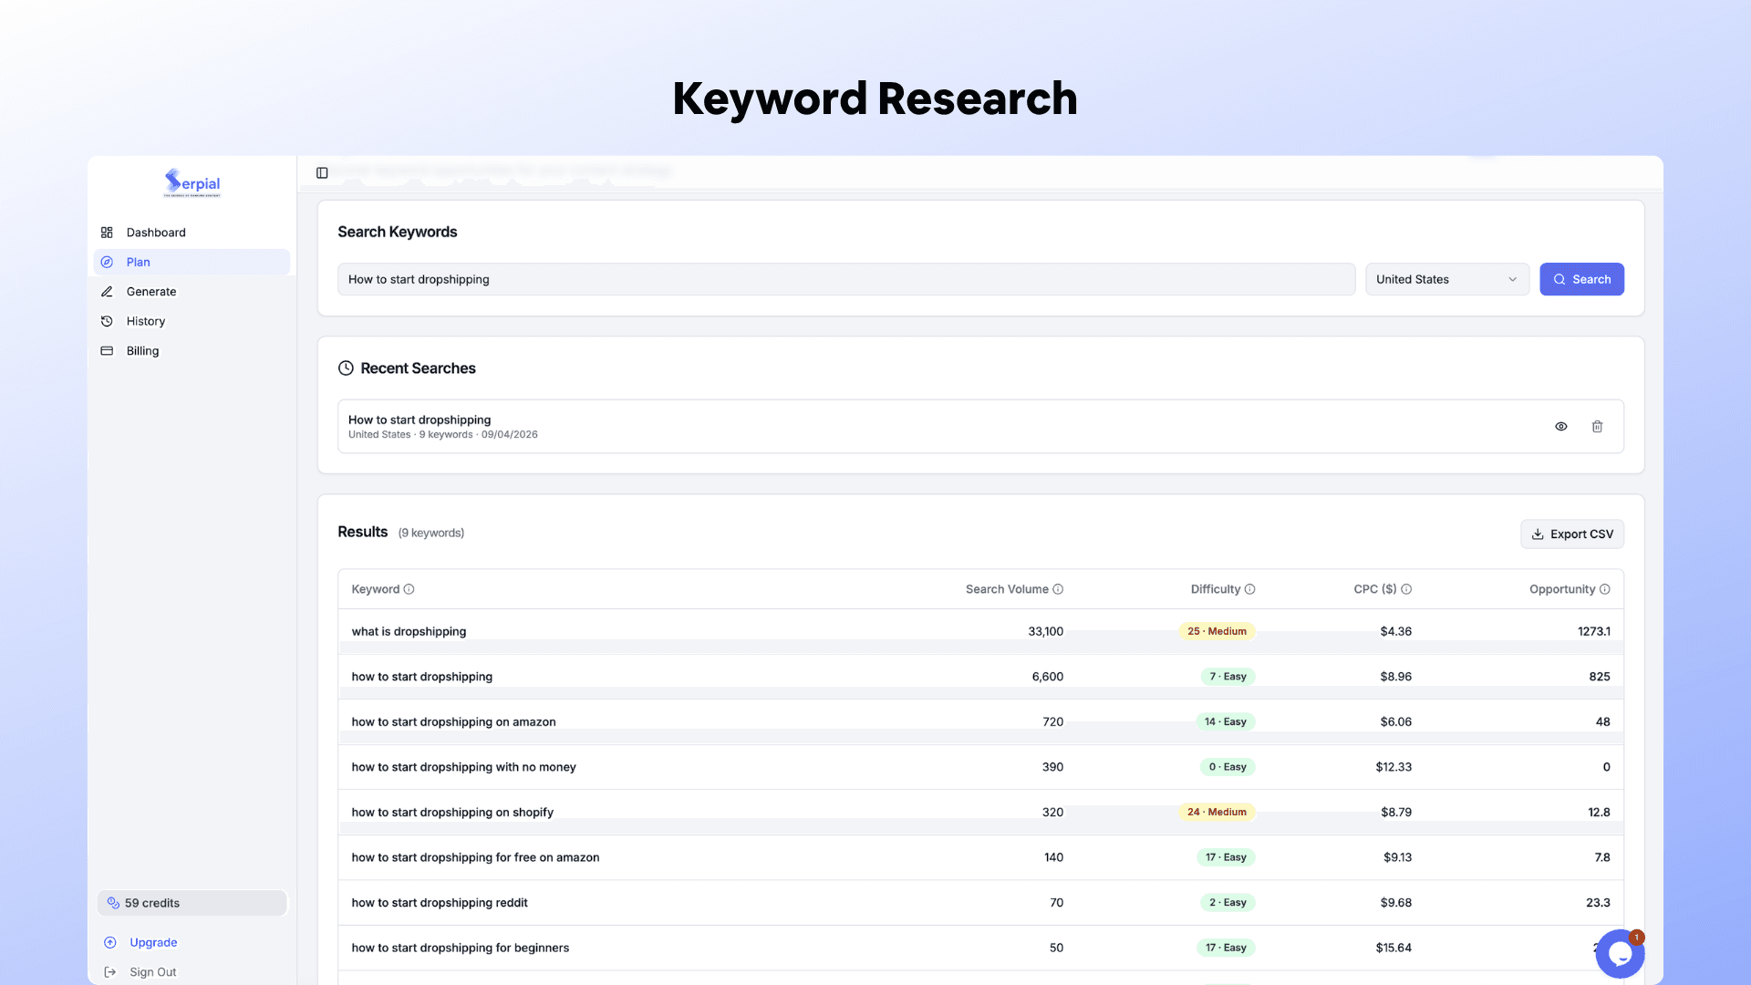Open Generate in sidebar

[192, 292]
